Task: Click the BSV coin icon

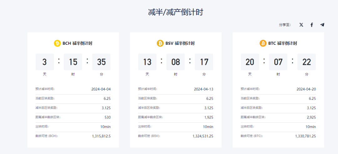Action: point(160,44)
